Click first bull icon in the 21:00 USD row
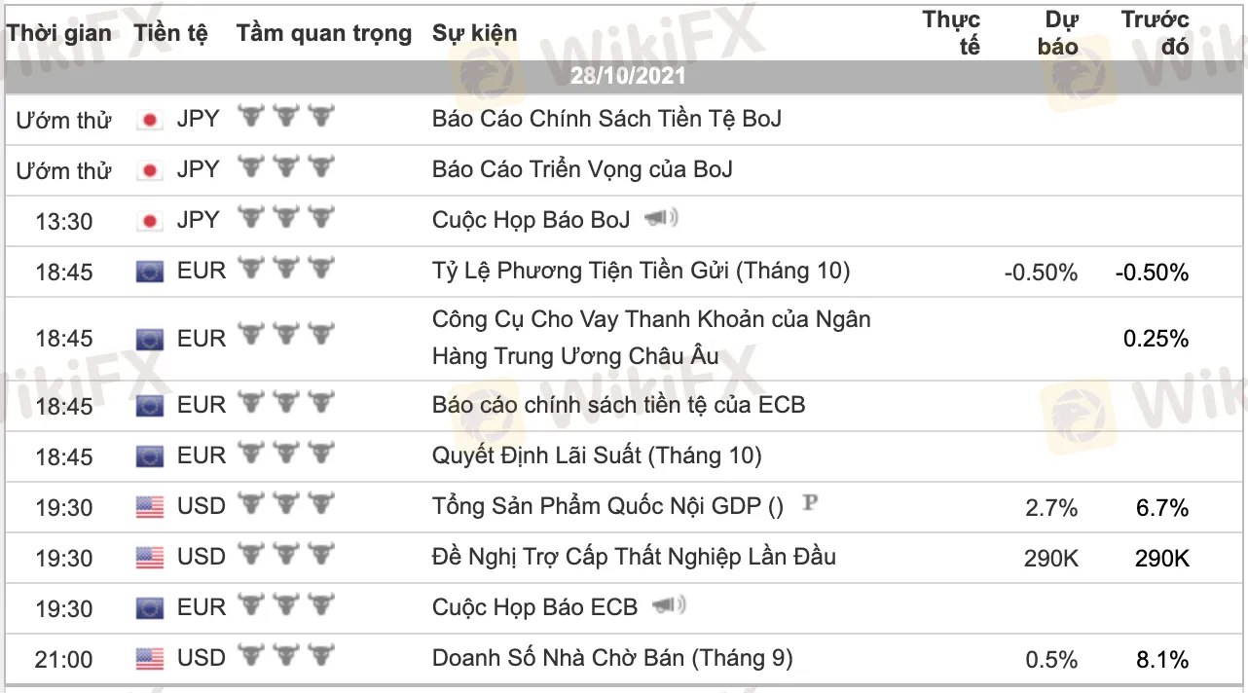The image size is (1248, 693). [x=252, y=657]
